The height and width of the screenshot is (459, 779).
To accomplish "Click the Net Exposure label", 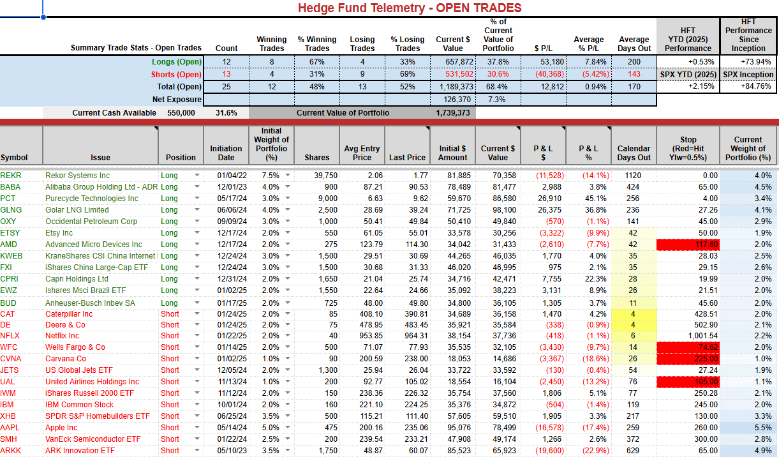I will (177, 100).
